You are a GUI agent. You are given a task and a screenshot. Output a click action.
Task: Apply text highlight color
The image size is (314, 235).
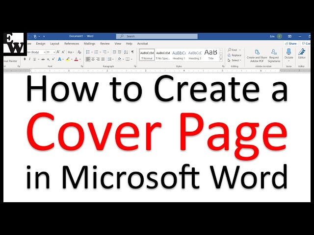(68, 59)
